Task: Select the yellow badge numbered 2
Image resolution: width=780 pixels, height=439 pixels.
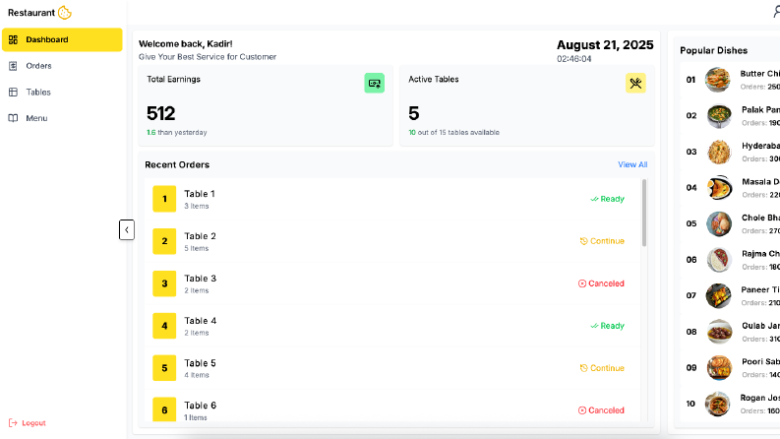Action: point(164,241)
